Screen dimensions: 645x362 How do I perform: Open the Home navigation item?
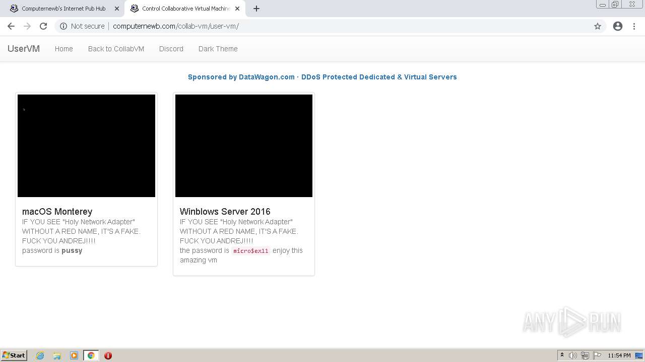[64, 49]
